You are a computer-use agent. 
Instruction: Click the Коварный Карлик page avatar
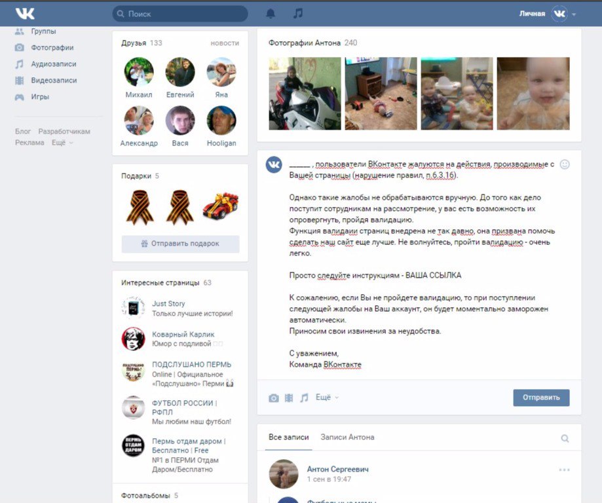133,339
